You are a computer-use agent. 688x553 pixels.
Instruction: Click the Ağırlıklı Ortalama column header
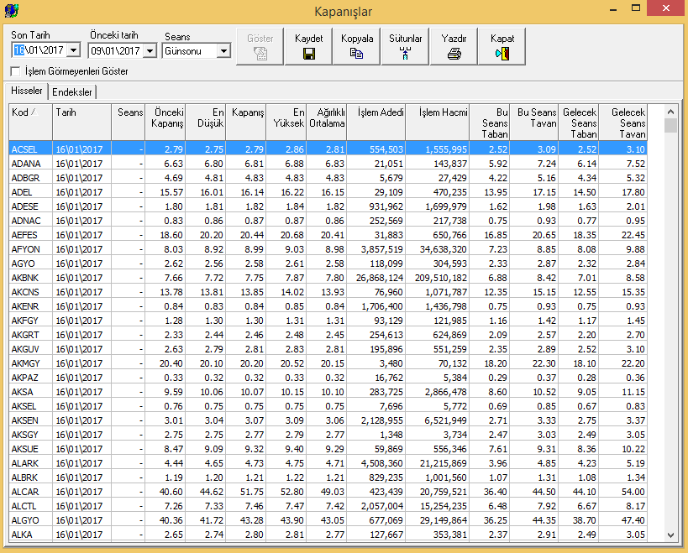pos(327,123)
